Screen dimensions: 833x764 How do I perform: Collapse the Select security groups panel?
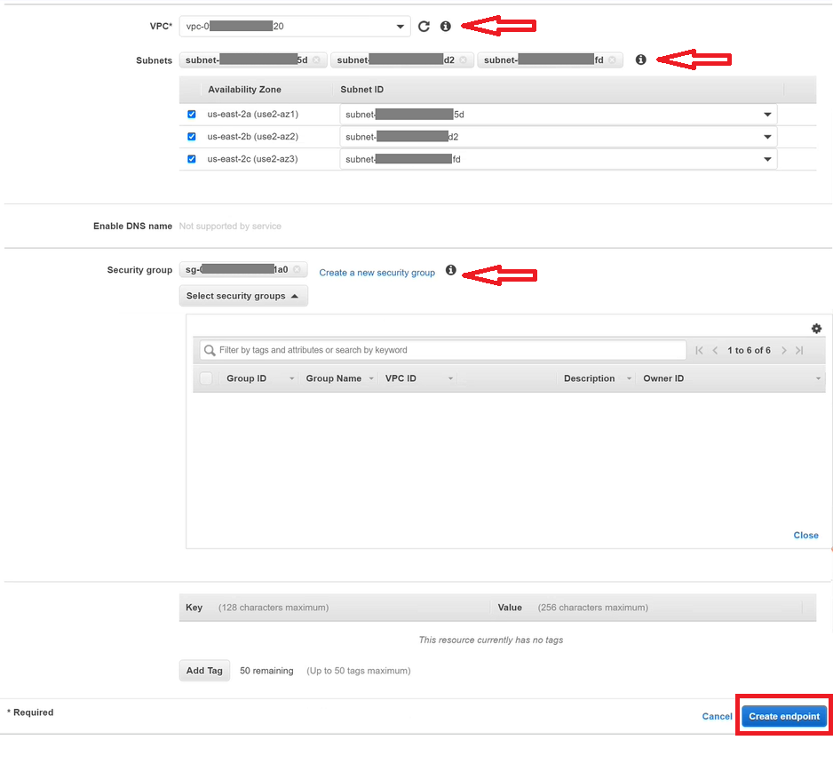243,295
